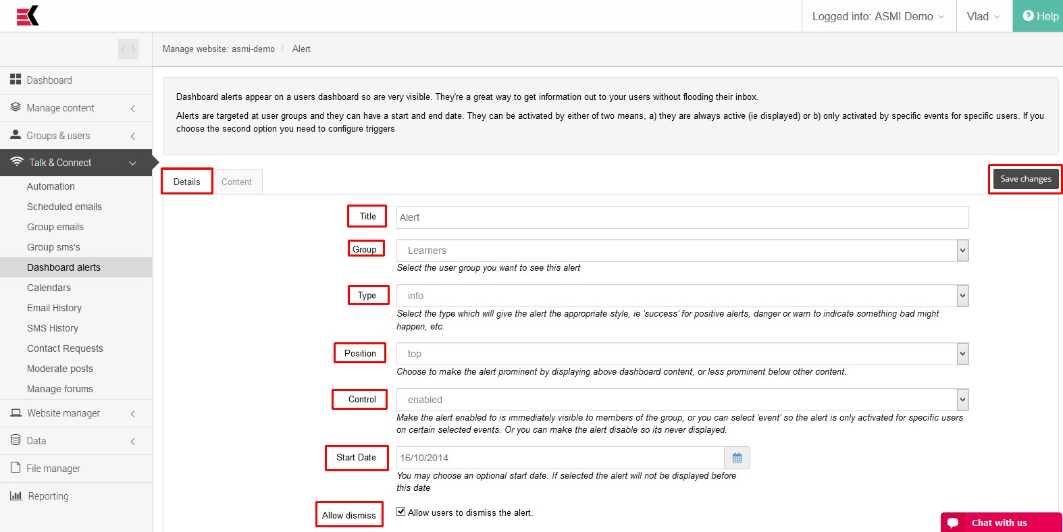Click the Start Date input field
The height and width of the screenshot is (532, 1063).
pyautogui.click(x=560, y=458)
